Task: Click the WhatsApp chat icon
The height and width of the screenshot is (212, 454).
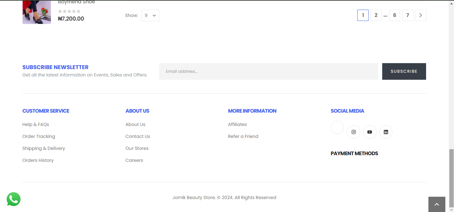Action: point(14,199)
